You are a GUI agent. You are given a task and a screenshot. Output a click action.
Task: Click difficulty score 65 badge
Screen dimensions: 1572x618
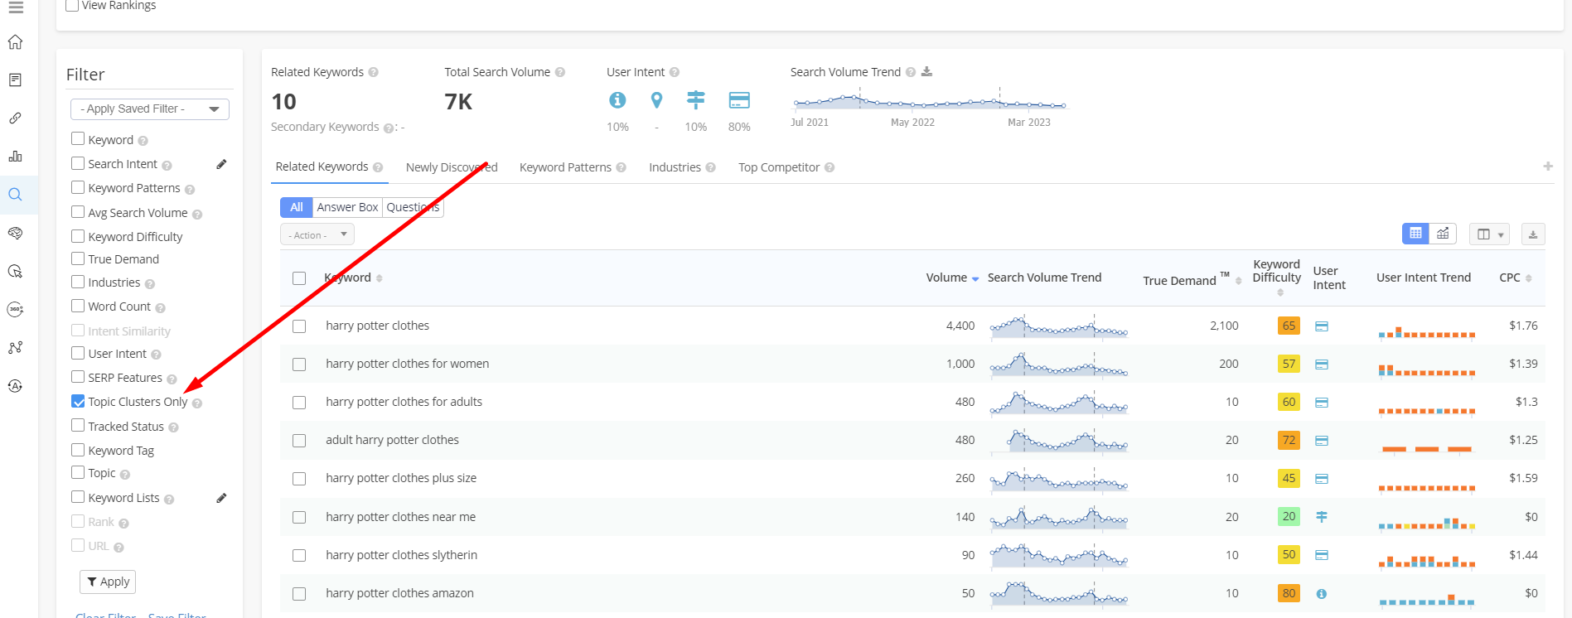1289,326
